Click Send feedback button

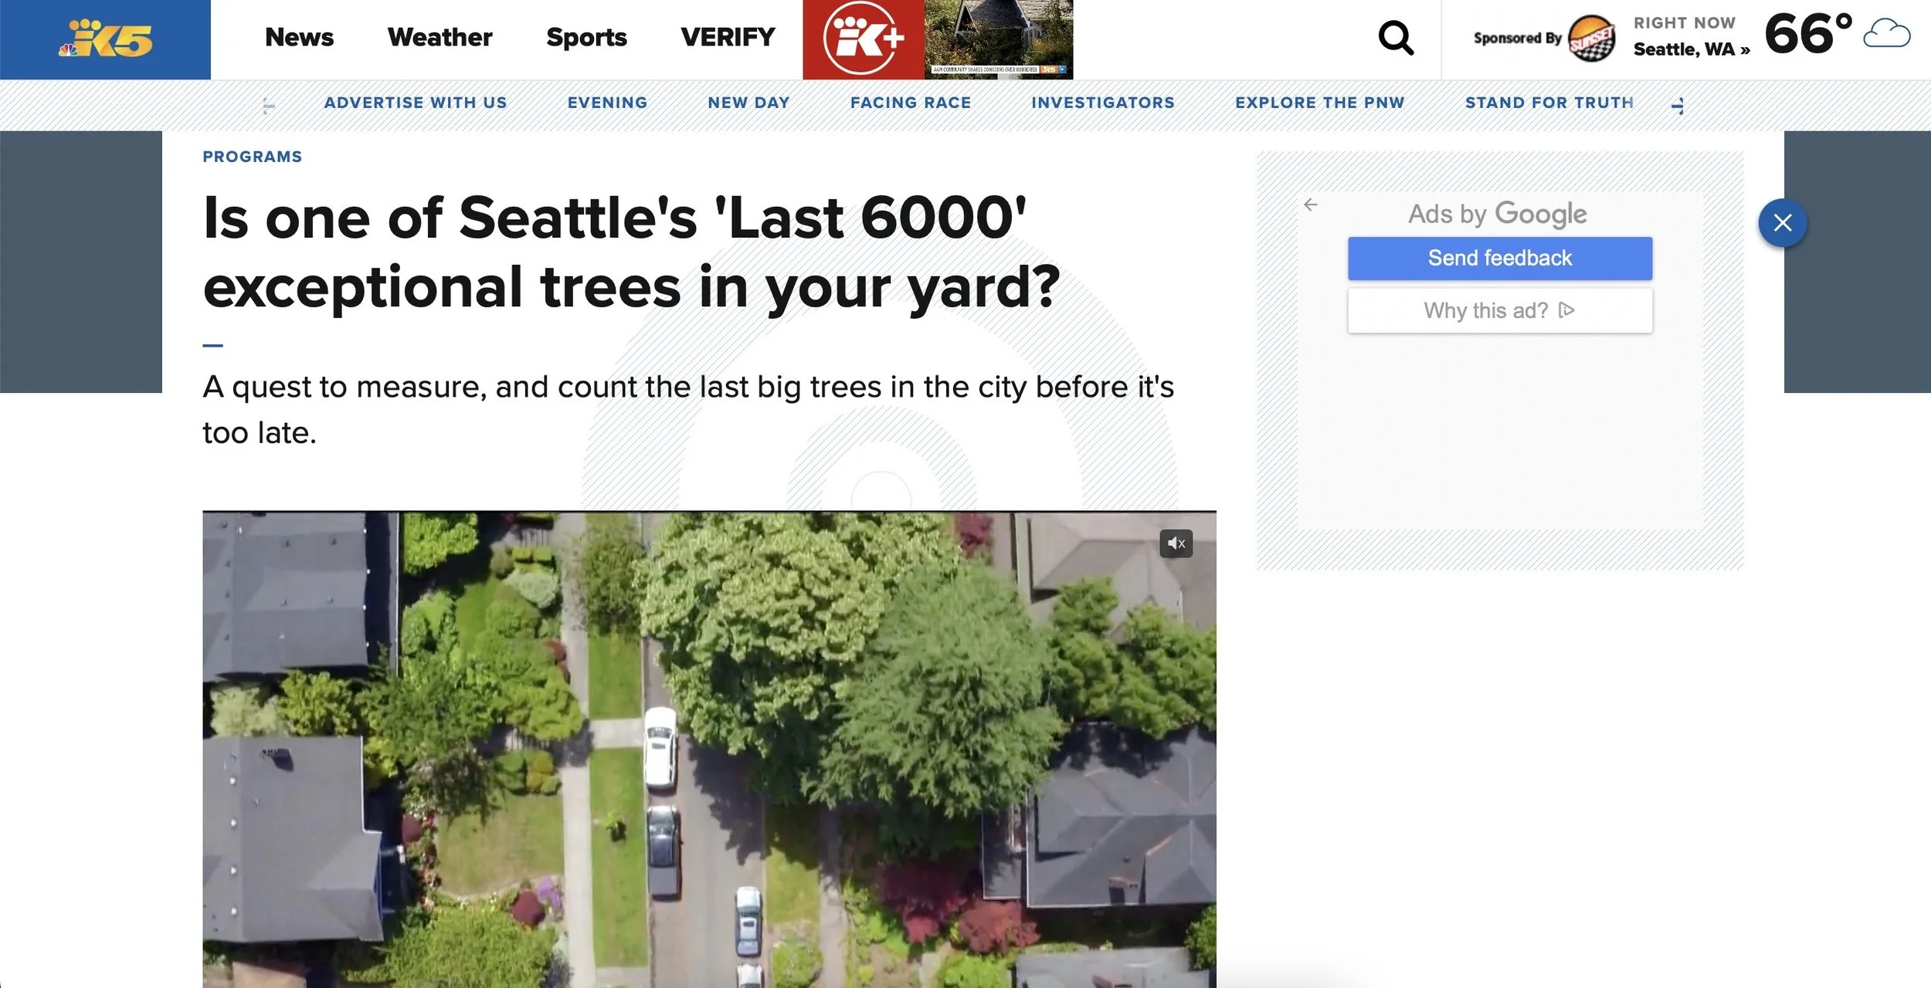[1499, 259]
